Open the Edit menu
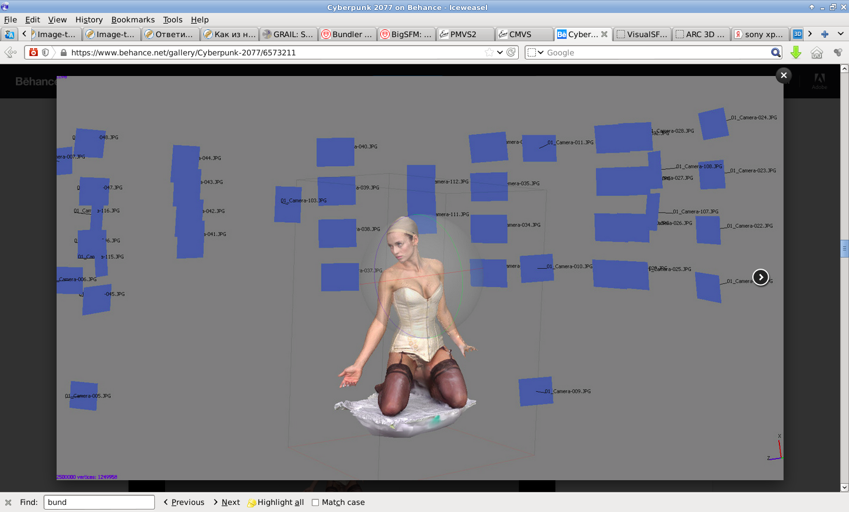The height and width of the screenshot is (512, 849). [x=32, y=19]
